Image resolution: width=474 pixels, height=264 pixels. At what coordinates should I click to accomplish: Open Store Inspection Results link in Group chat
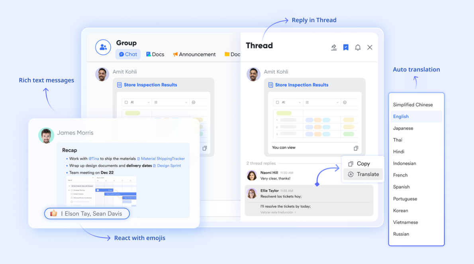[x=150, y=85]
